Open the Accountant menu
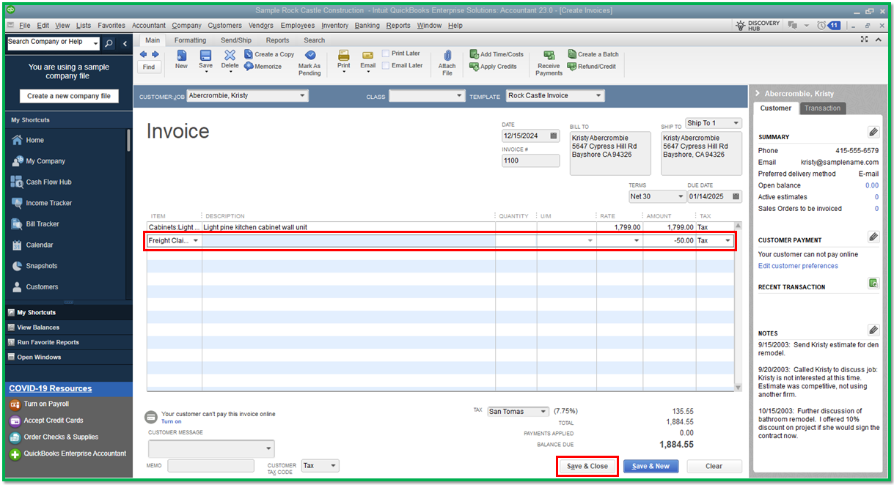894x485 pixels. [149, 26]
